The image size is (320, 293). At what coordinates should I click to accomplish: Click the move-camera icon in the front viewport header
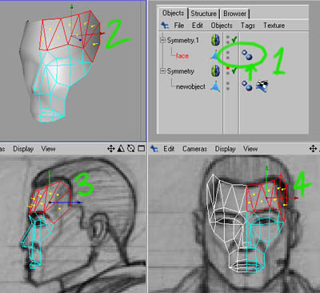pos(313,148)
